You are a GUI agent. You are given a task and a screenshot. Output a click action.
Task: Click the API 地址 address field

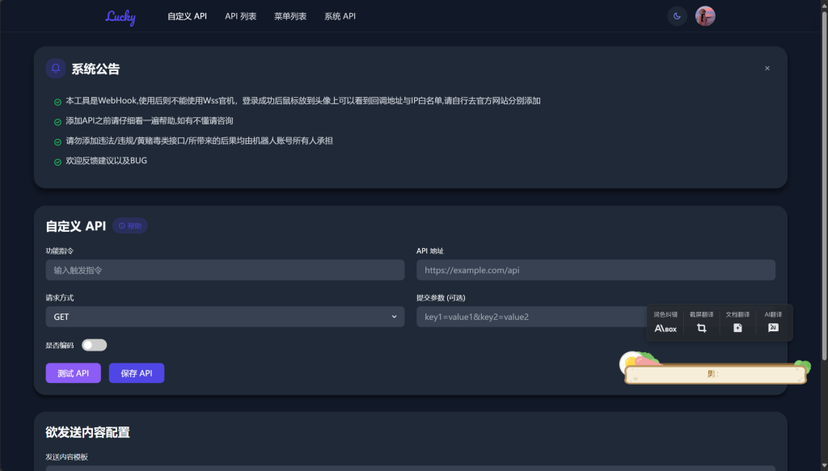click(595, 270)
